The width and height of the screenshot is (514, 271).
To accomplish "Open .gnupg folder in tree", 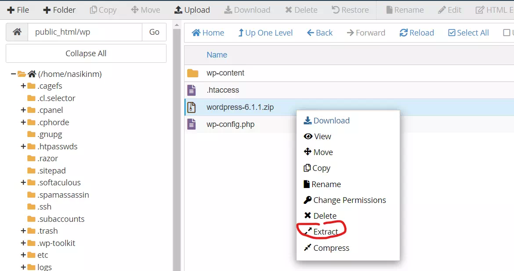I will point(45,134).
